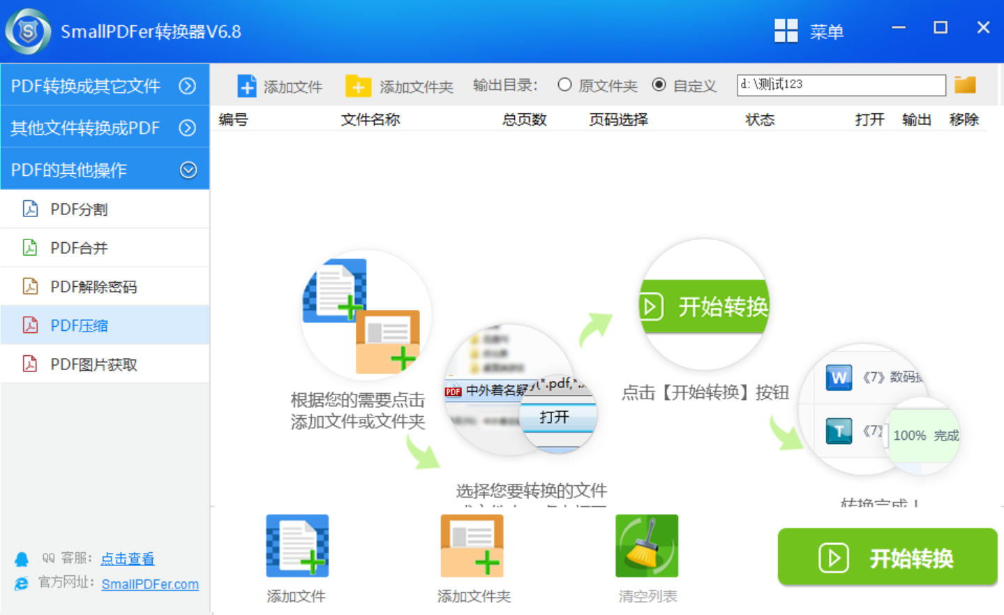
Task: Select the 自定义 output radio button
Action: [x=659, y=84]
